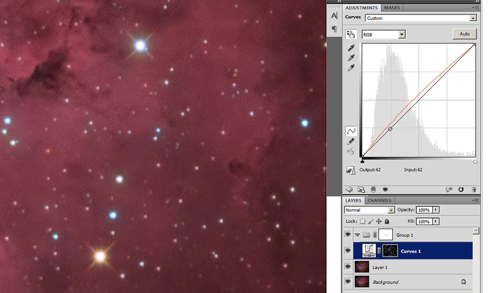Click the Auto button in Curves
This screenshot has height=293, width=490.
click(465, 34)
